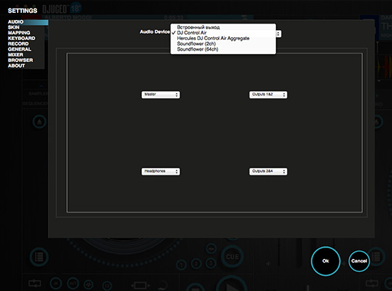Confirm settings with the Ok button
Viewport: 392px width, 291px height.
[x=326, y=261]
